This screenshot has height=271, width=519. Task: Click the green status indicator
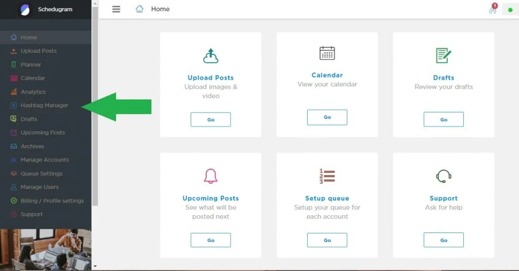click(510, 10)
